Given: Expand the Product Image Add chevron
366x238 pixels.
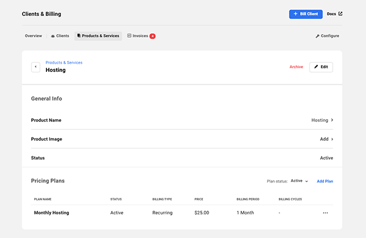Looking at the screenshot, I should [332, 139].
